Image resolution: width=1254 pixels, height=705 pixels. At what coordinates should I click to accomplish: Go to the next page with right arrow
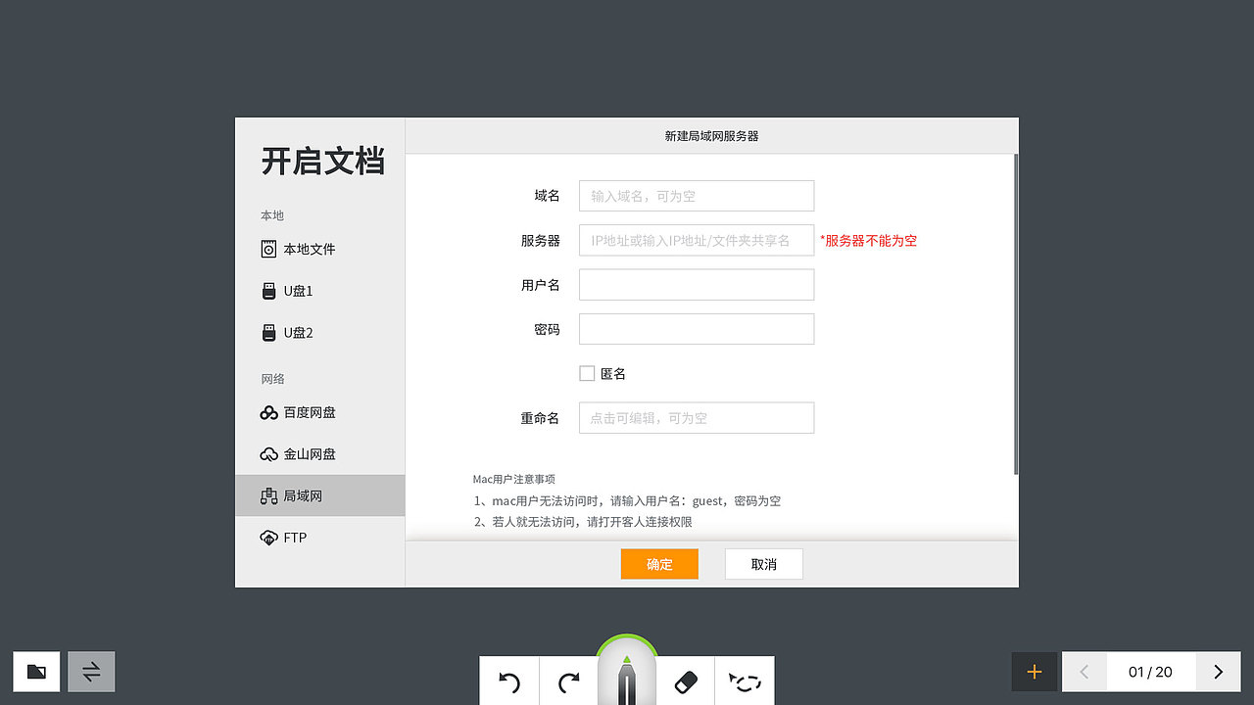(x=1218, y=672)
